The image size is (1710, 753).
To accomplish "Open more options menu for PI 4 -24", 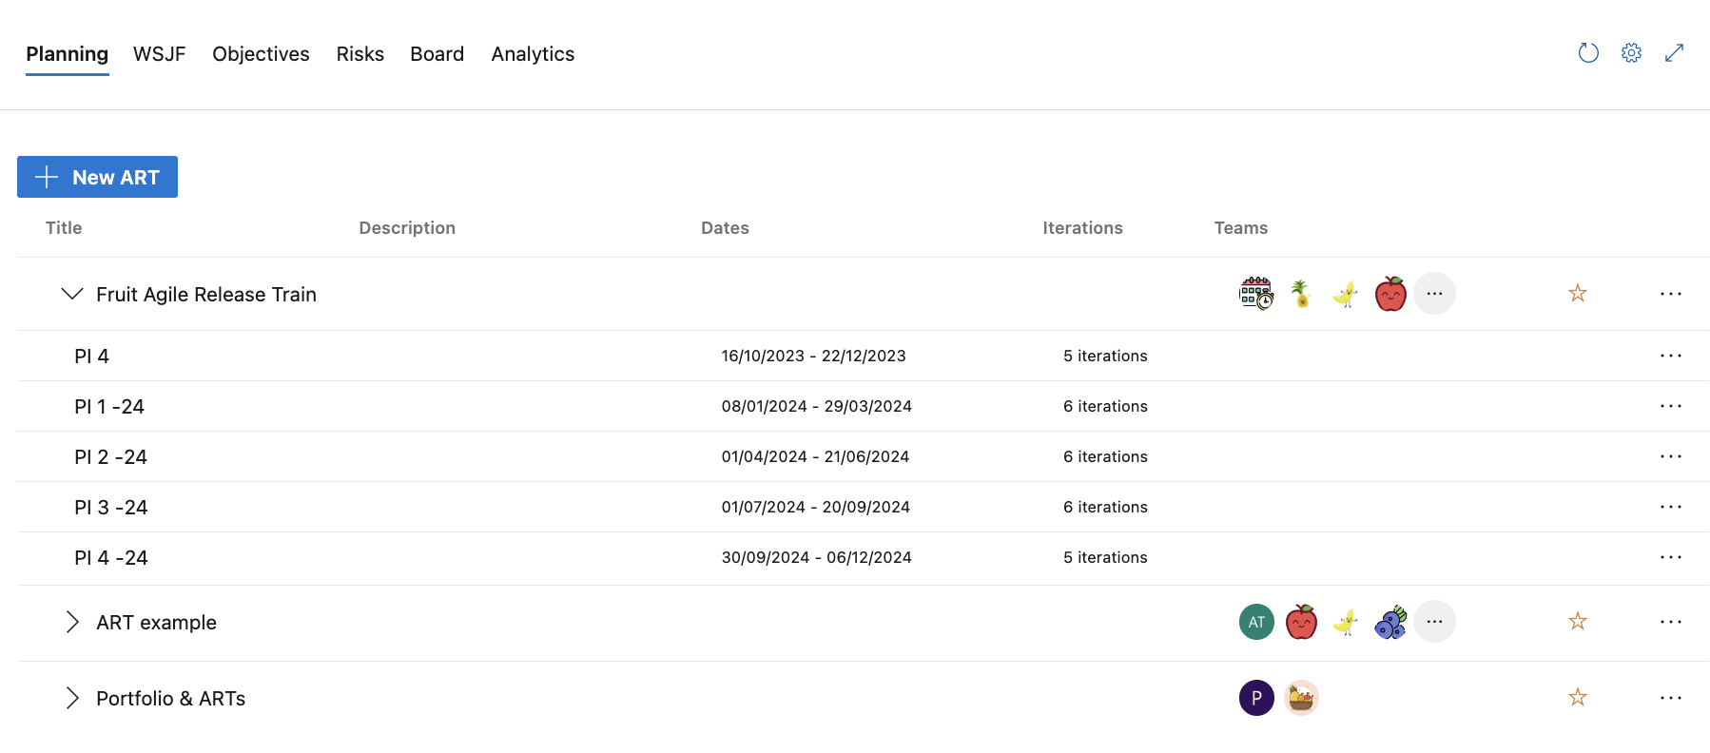I will click(1670, 557).
